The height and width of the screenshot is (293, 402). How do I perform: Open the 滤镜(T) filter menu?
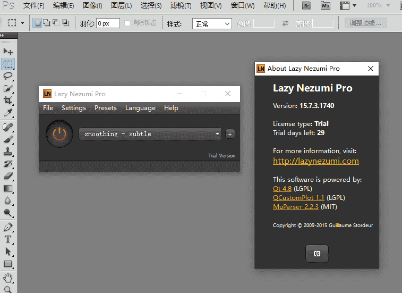181,6
